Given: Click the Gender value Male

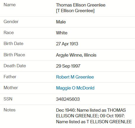Looking at the screenshot, I should pos(61,22).
